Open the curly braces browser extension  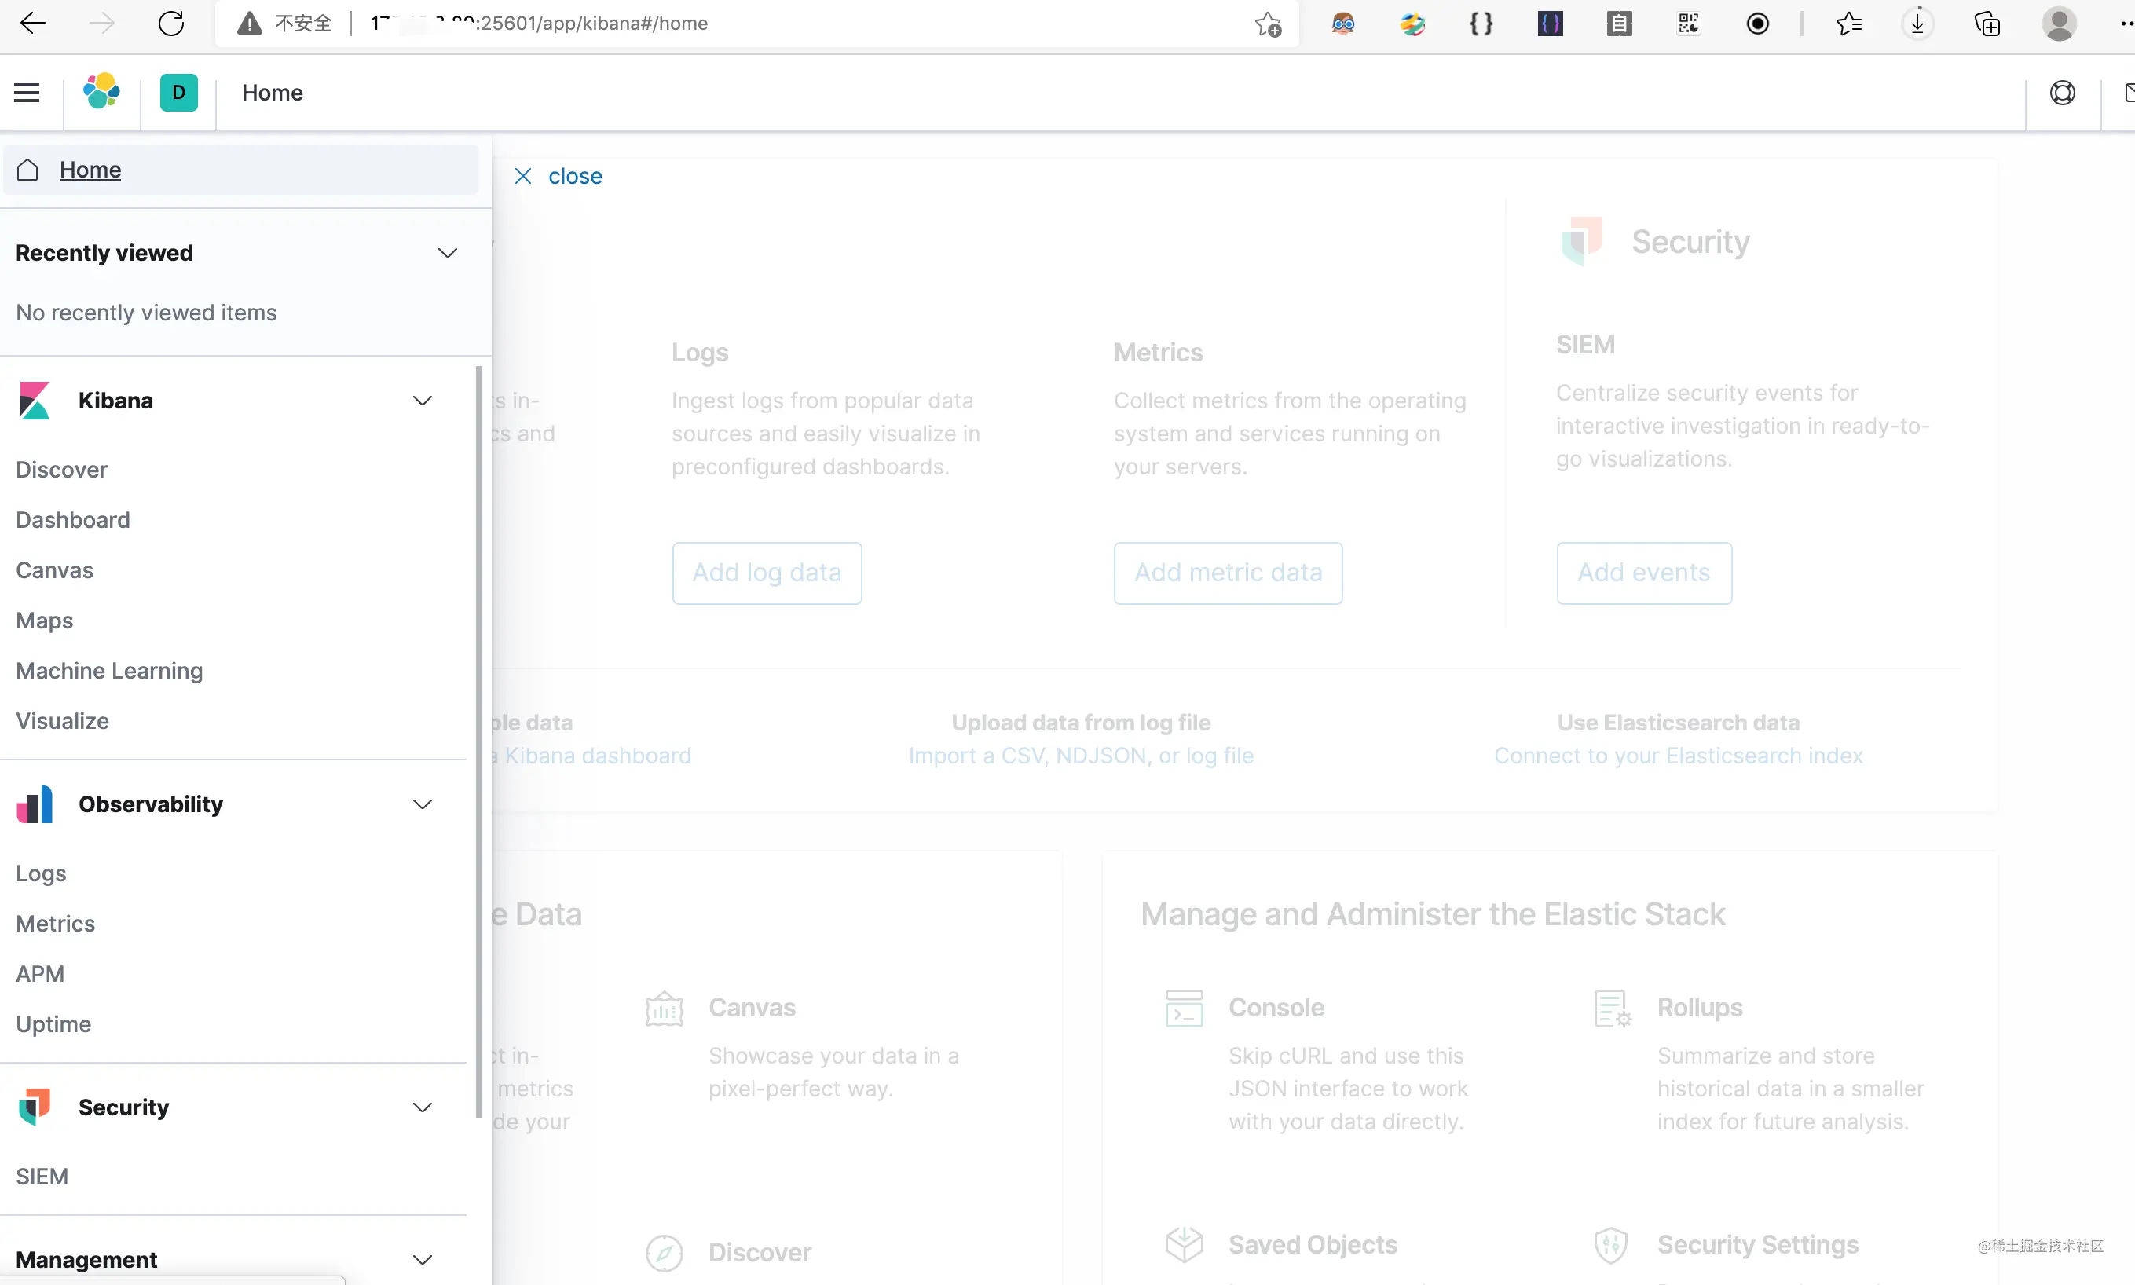click(1481, 24)
